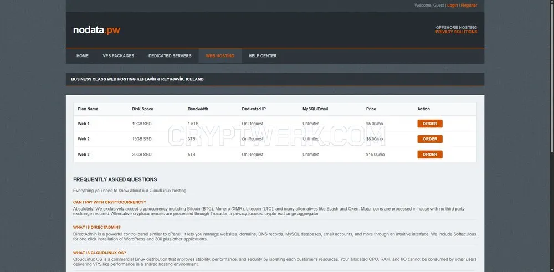Select the Web 3 plan name
Image resolution: width=554 pixels, height=272 pixels.
coord(84,155)
